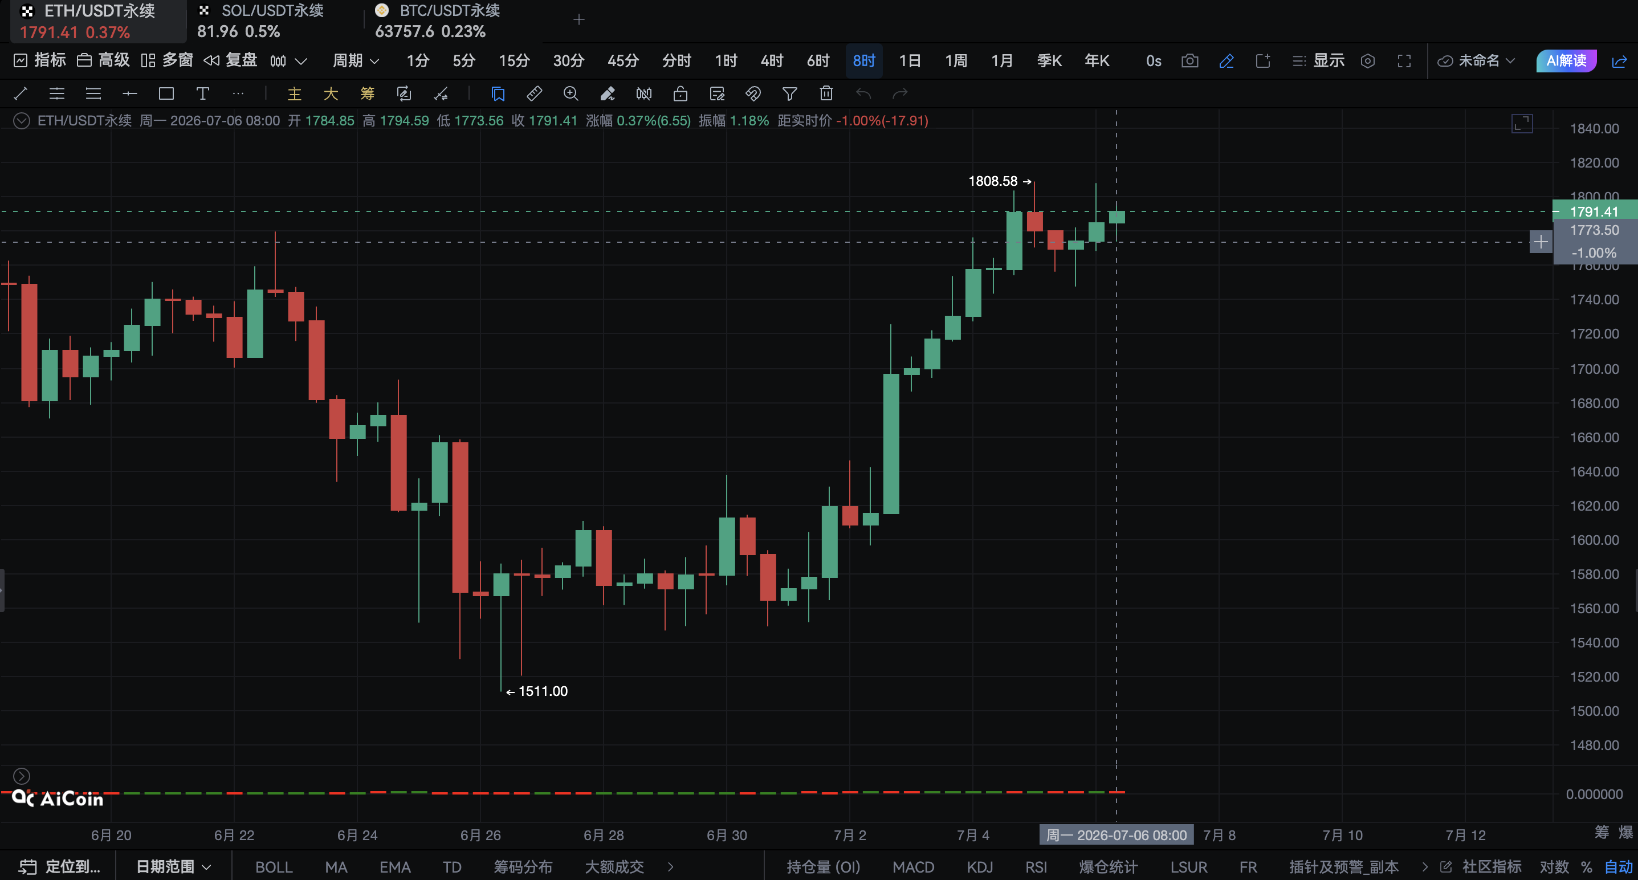Expand the 日期范围 date range dropdown
The width and height of the screenshot is (1638, 880).
[173, 867]
